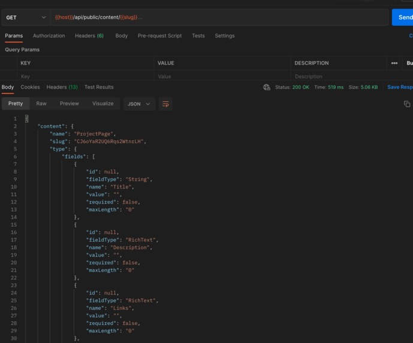
Task: Click the slug value "CJ6oYaR2UQ6Rqs2WtnrLH"
Action: point(108,141)
